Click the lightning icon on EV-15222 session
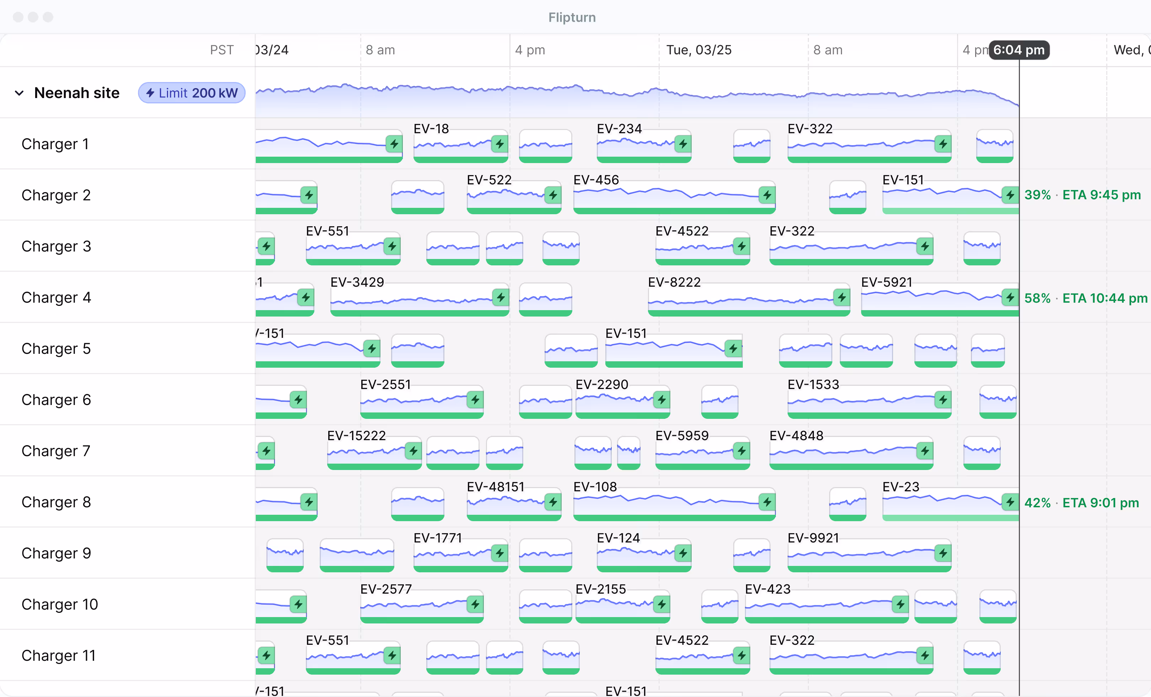This screenshot has height=697, width=1151. coord(413,451)
